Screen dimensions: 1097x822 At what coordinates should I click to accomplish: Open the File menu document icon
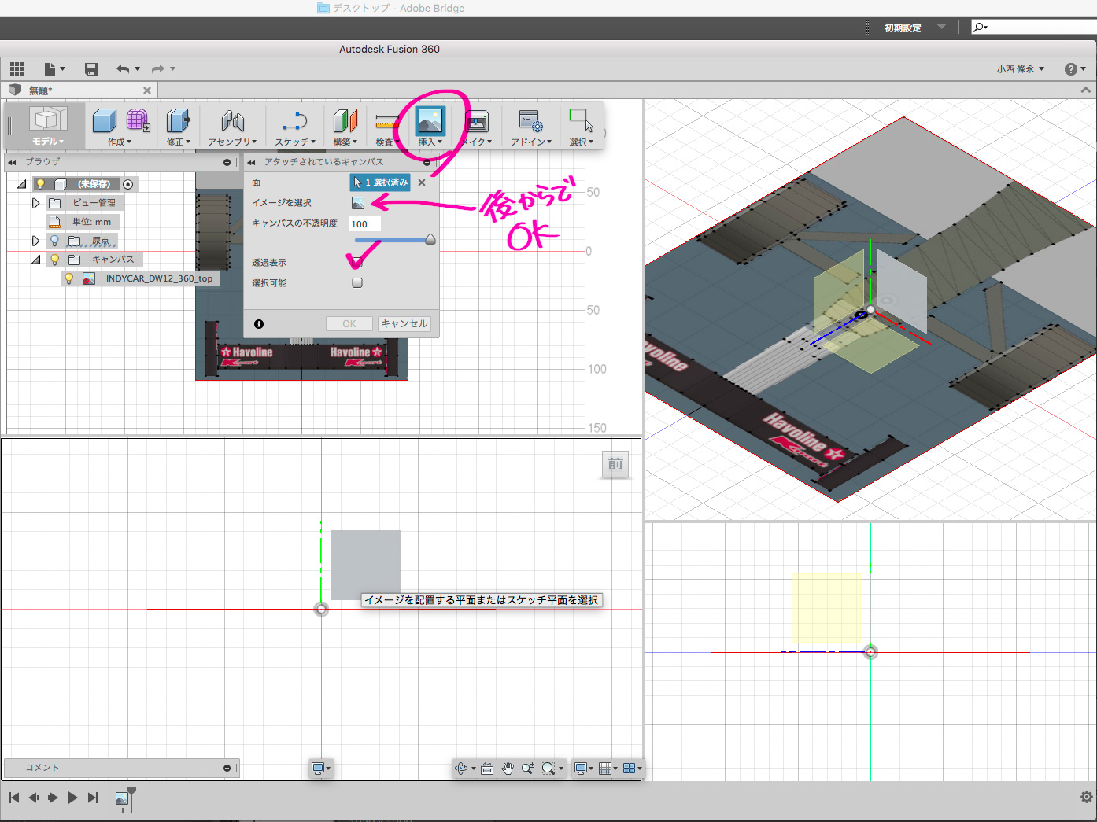click(50, 69)
